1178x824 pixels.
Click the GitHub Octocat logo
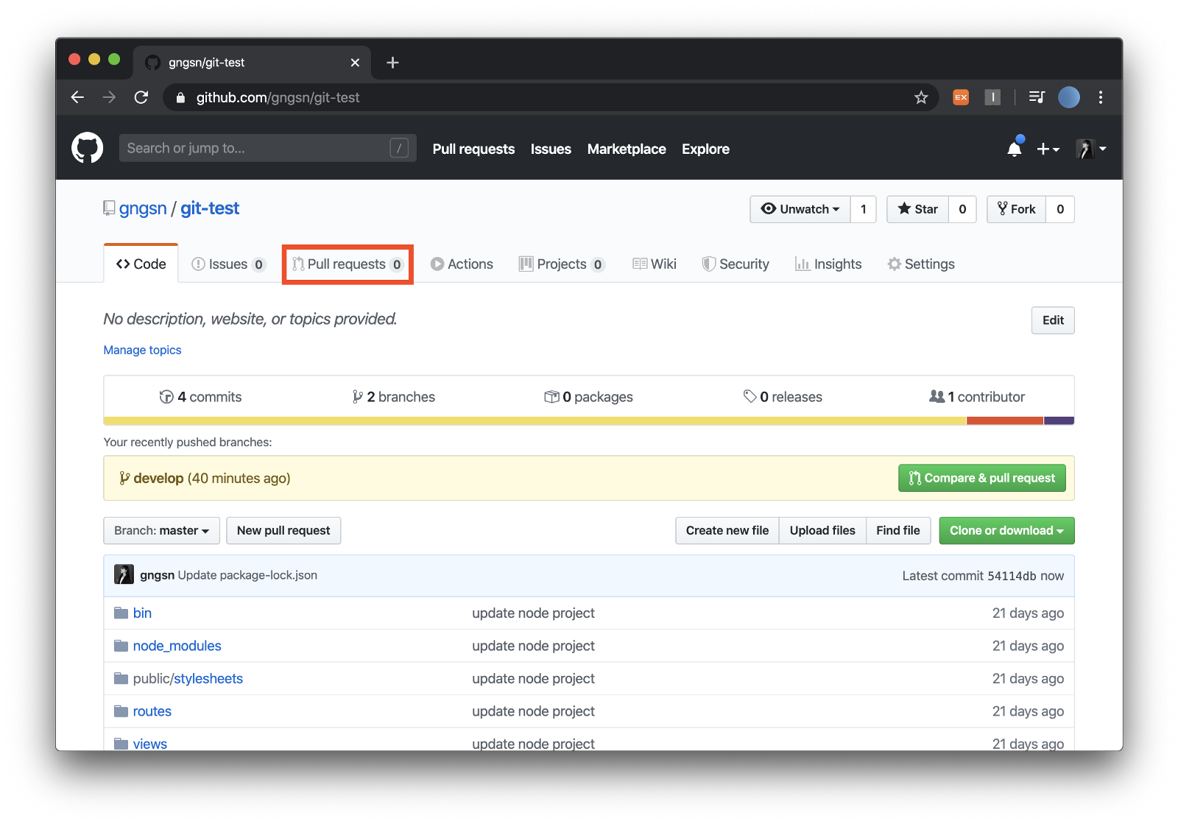coord(87,148)
